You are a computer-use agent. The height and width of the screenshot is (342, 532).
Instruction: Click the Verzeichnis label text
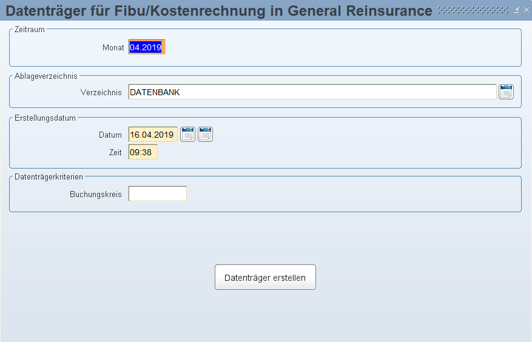coord(101,92)
